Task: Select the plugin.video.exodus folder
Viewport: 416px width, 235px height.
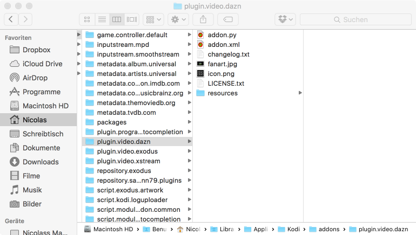Action: click(137, 151)
